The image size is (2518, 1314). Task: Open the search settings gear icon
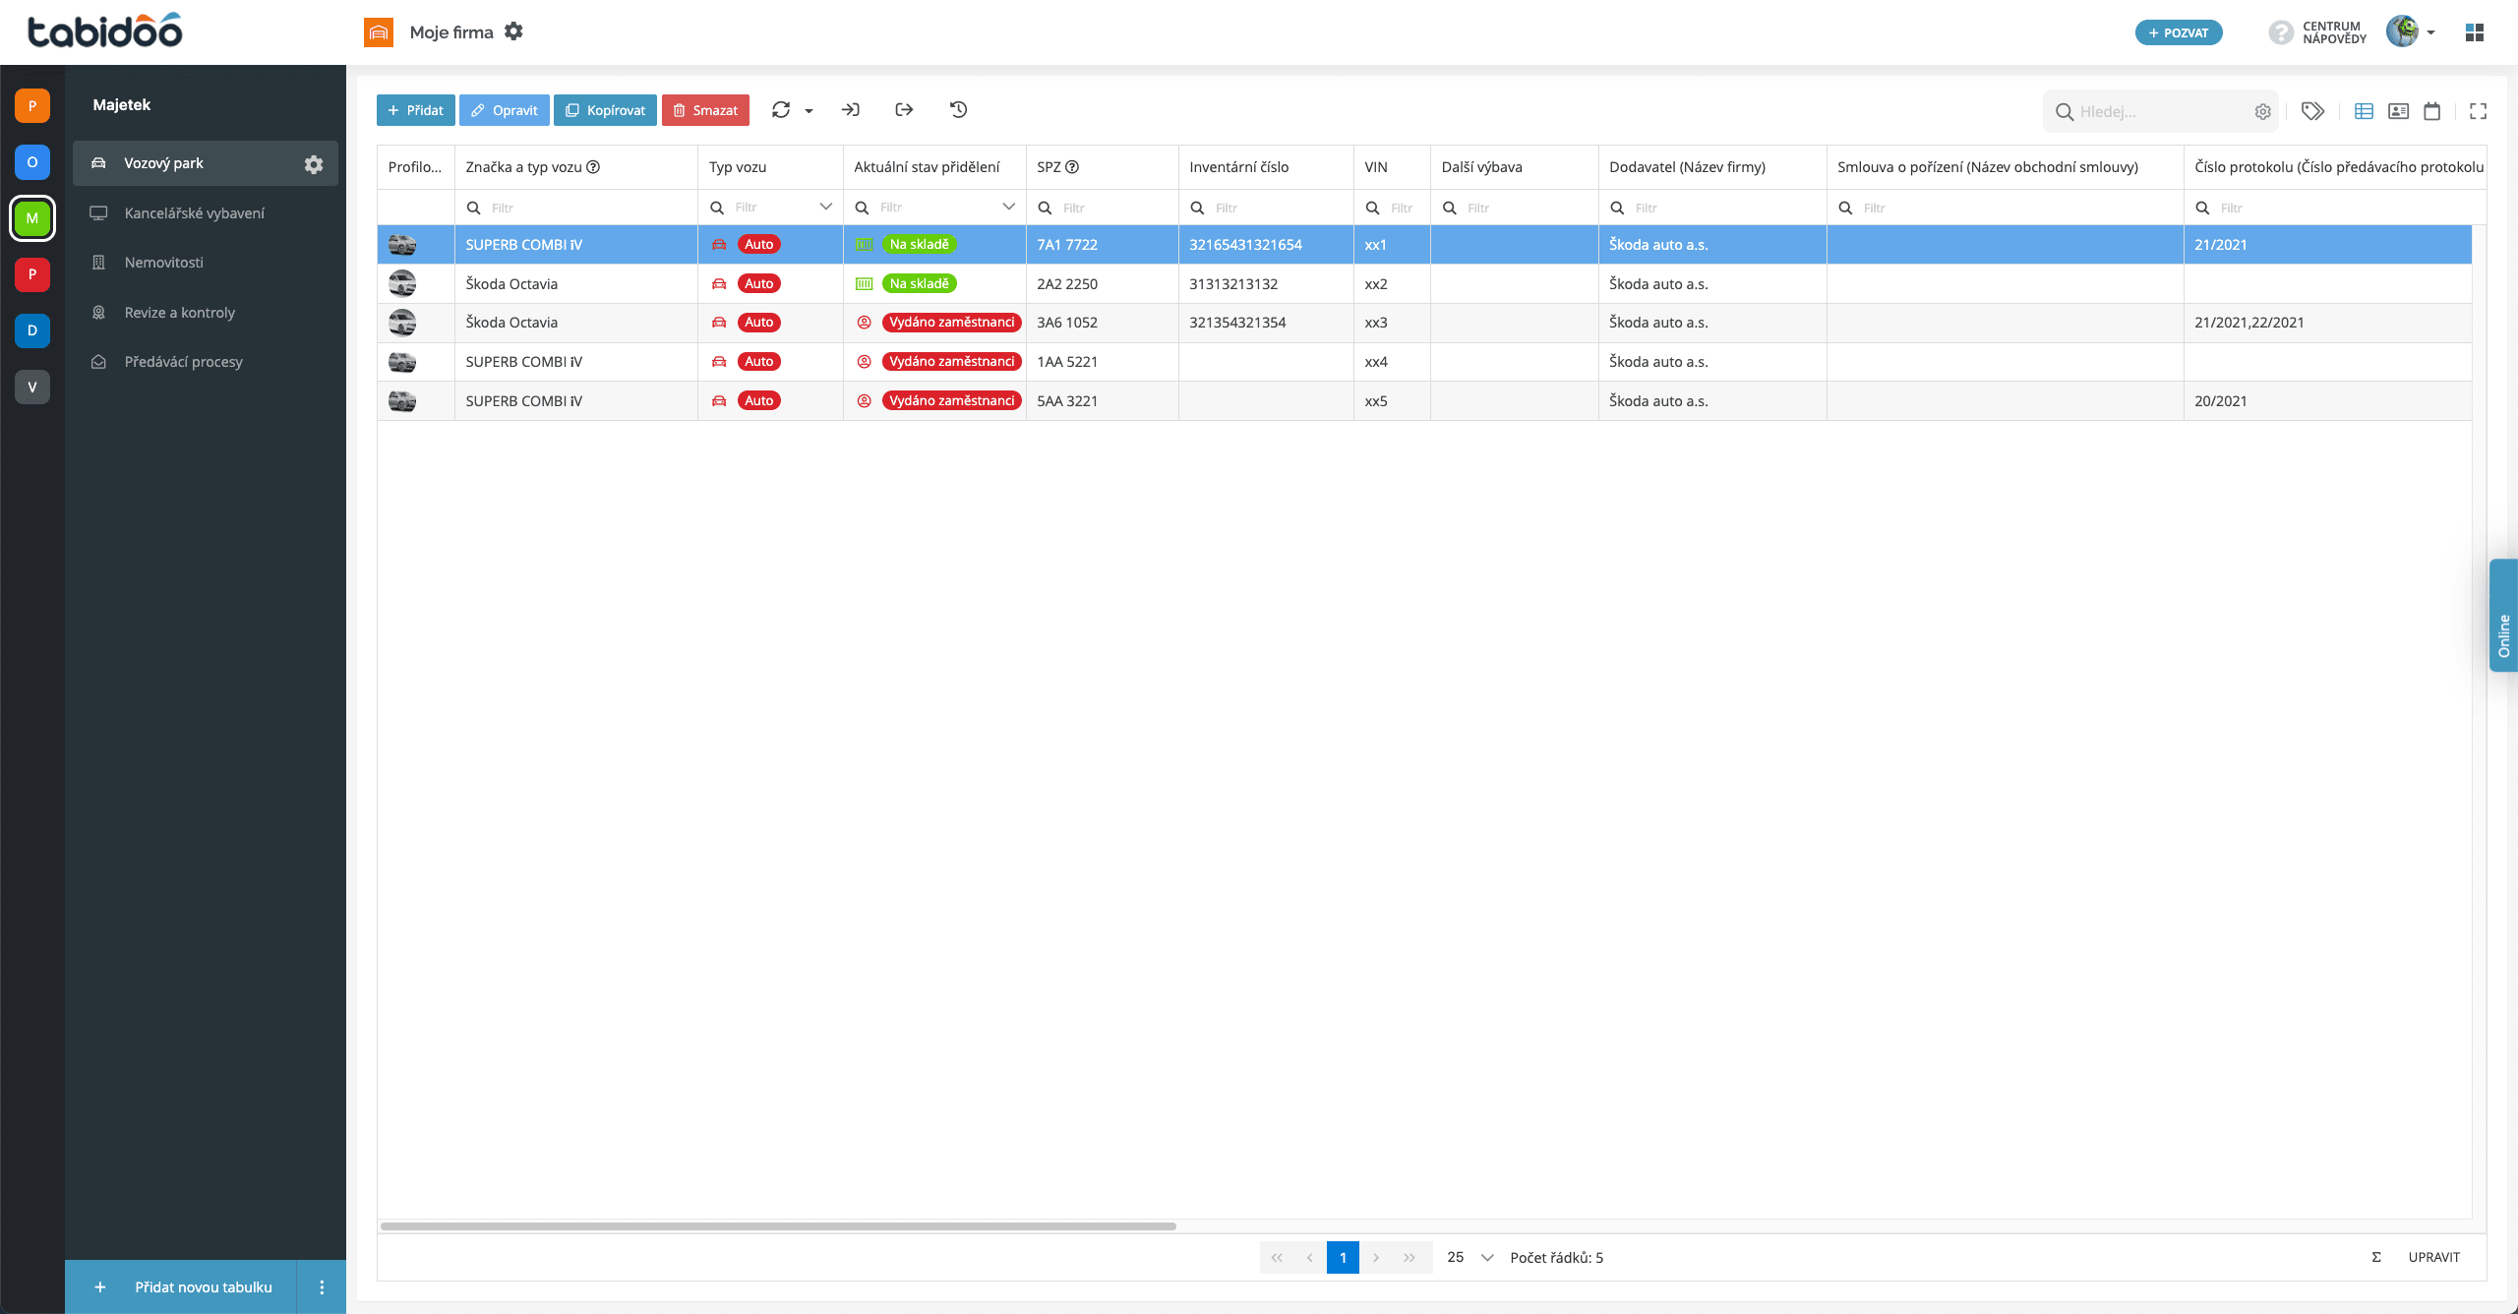2262,111
